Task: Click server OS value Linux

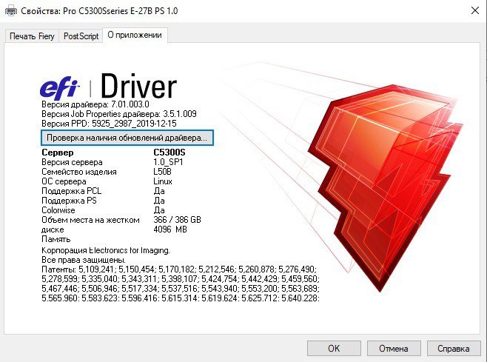Action: pos(163,181)
